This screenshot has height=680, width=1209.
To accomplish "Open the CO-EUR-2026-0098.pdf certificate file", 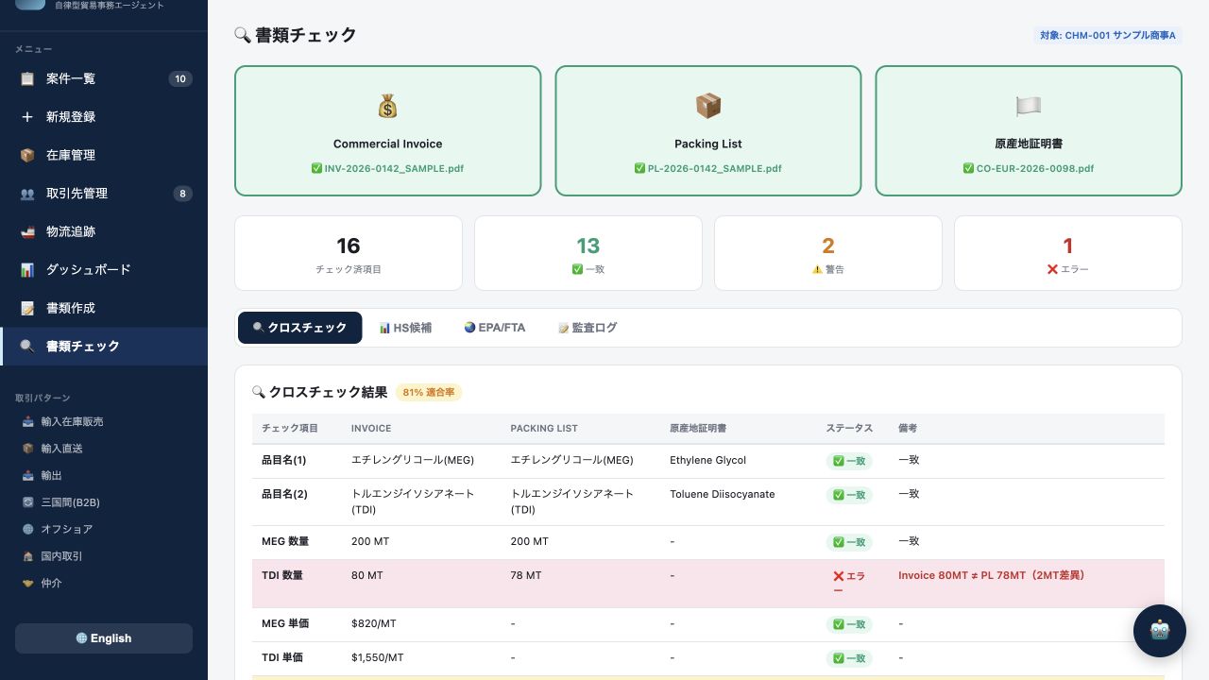I will tap(1029, 169).
